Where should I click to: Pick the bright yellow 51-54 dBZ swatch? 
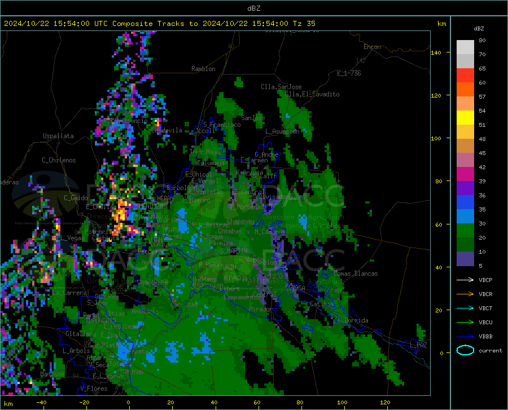click(x=465, y=118)
